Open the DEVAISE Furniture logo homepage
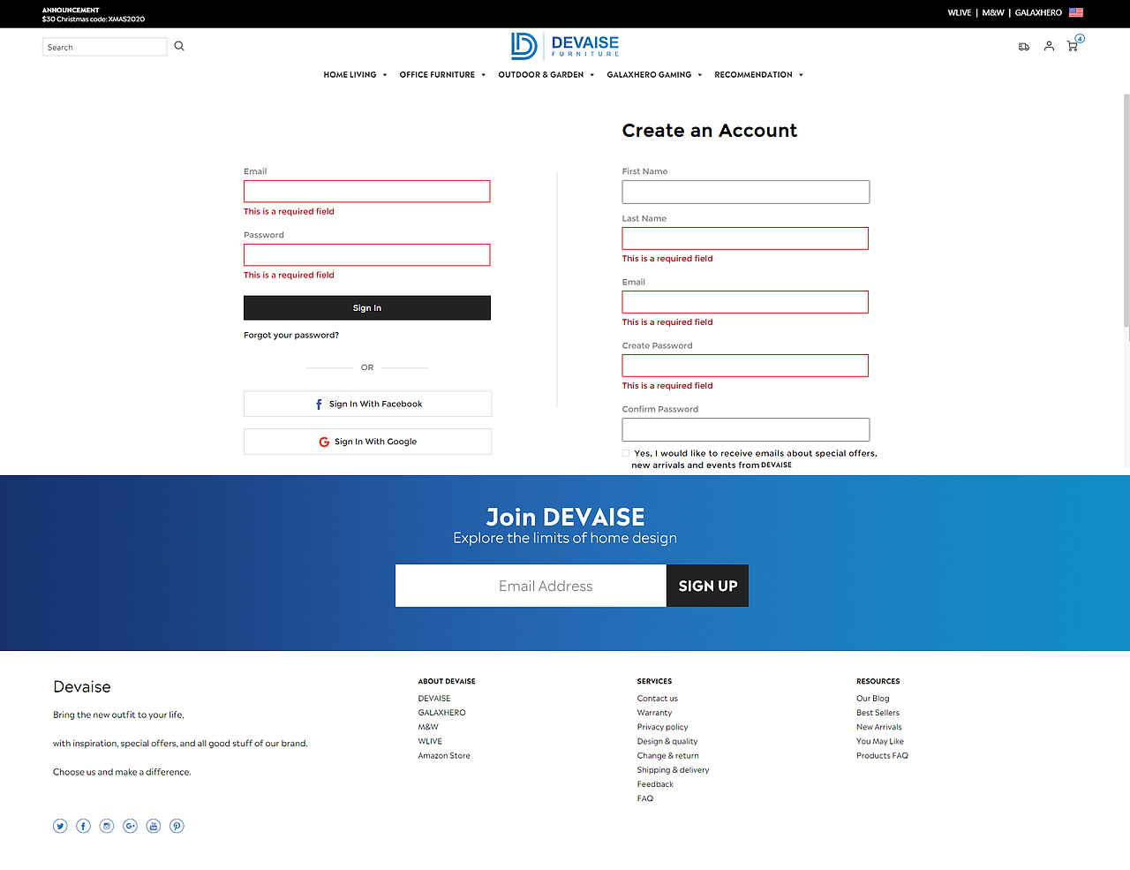 click(565, 46)
